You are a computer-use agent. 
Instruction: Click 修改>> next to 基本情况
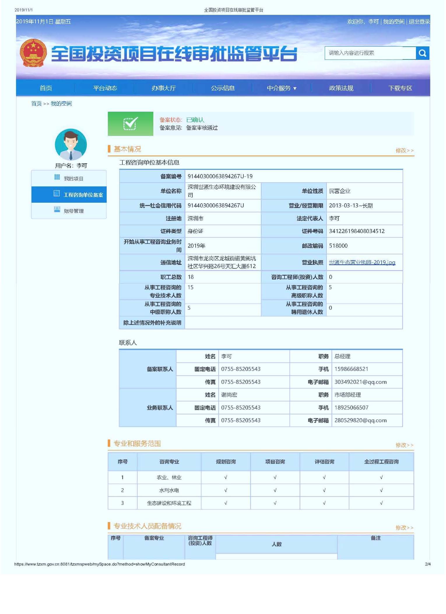point(405,151)
